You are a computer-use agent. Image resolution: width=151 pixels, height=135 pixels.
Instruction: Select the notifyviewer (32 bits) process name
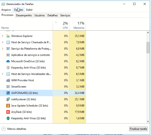point(24,99)
